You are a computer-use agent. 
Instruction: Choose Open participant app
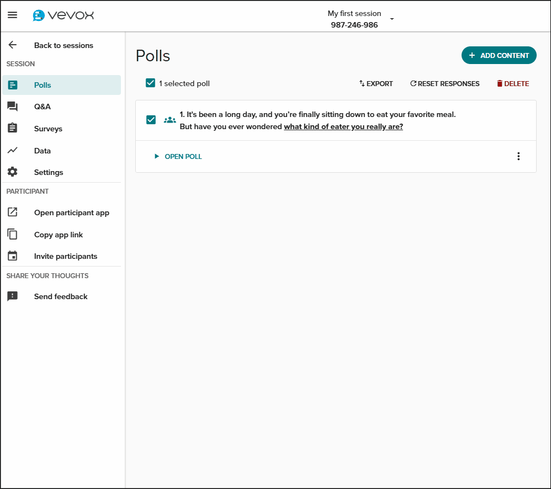pos(71,212)
